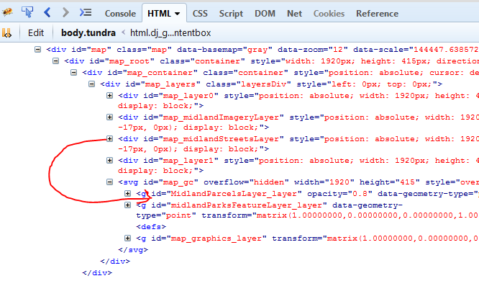Switch to the CSS tab

(x=200, y=14)
